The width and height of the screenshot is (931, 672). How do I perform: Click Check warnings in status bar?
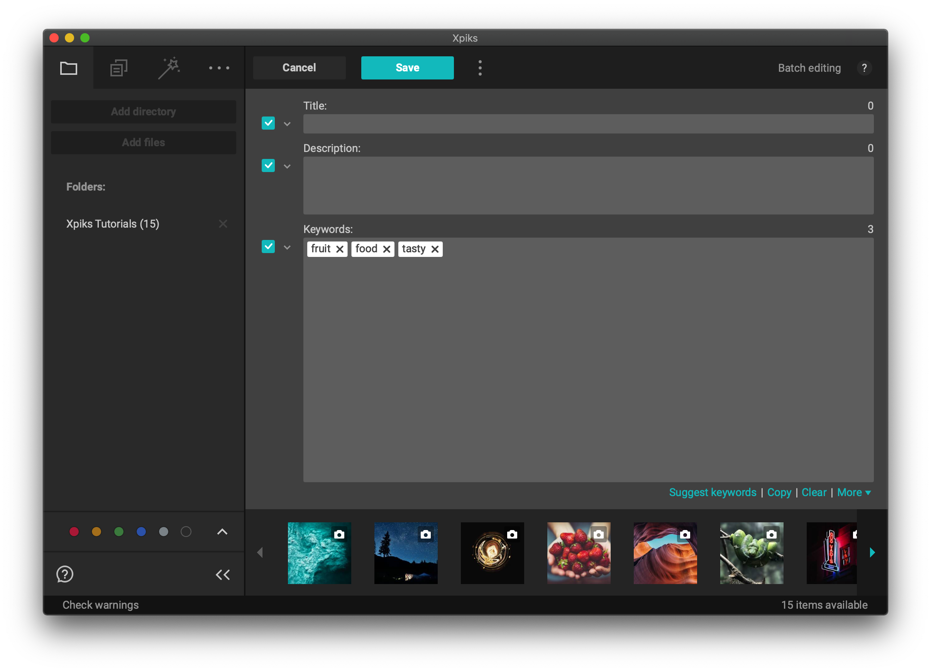pyautogui.click(x=101, y=604)
